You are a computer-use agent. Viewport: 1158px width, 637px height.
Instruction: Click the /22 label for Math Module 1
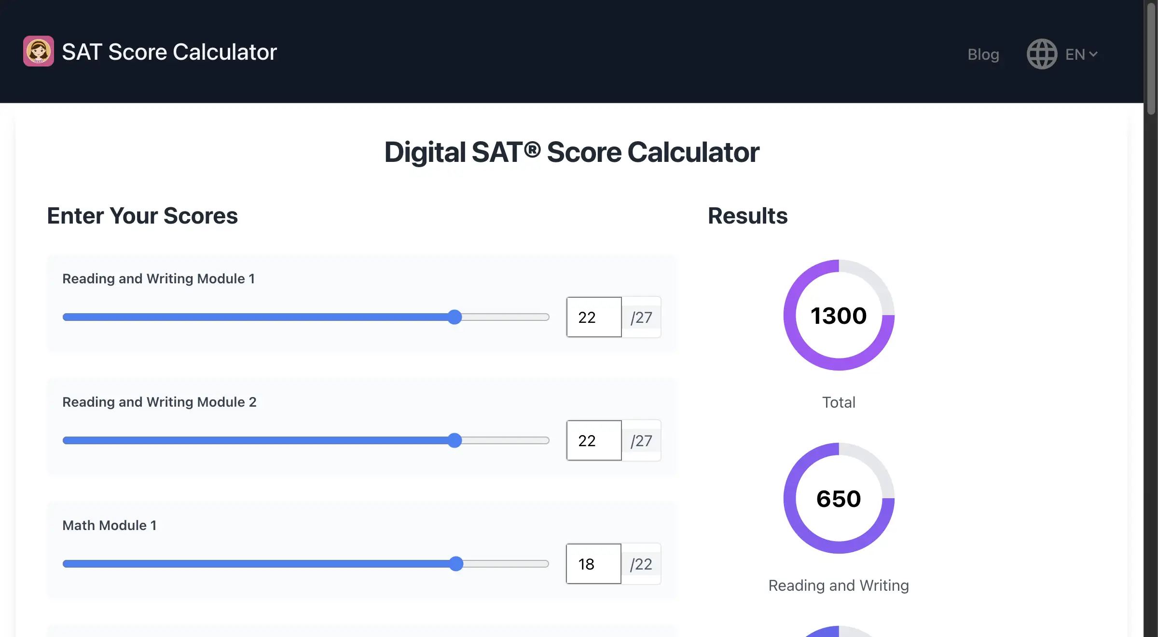tap(641, 564)
